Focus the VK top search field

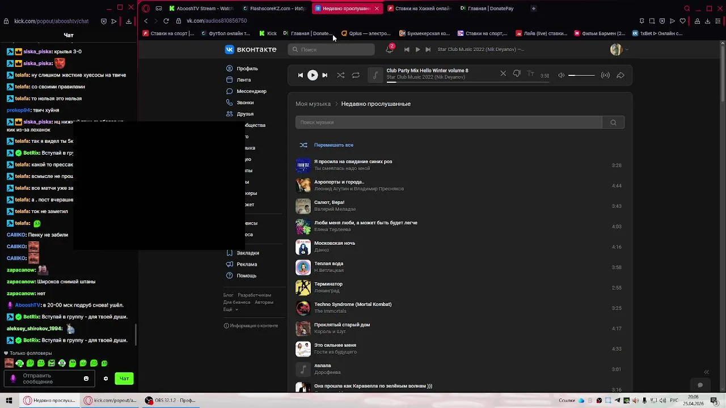[x=332, y=49]
